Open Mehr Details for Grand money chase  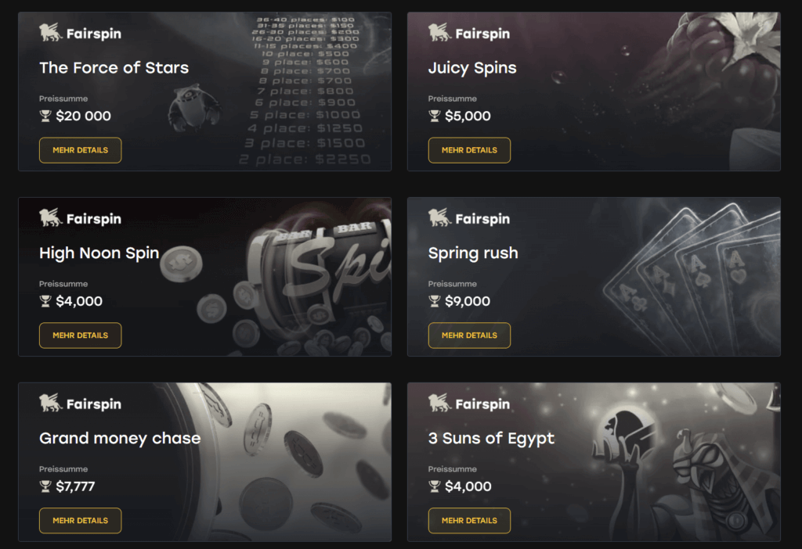(81, 520)
